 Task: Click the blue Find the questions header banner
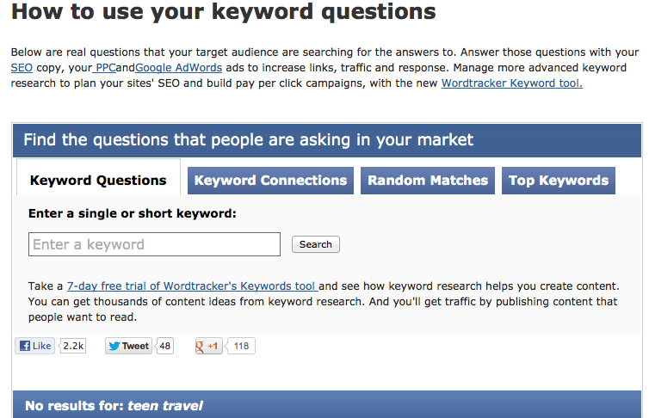tap(327, 140)
